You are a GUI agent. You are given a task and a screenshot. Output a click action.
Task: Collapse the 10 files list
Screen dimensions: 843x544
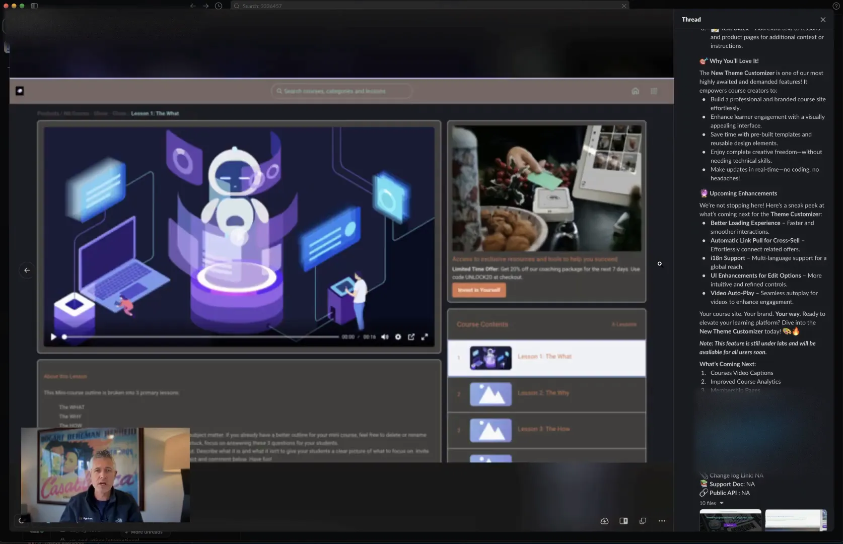(x=721, y=503)
